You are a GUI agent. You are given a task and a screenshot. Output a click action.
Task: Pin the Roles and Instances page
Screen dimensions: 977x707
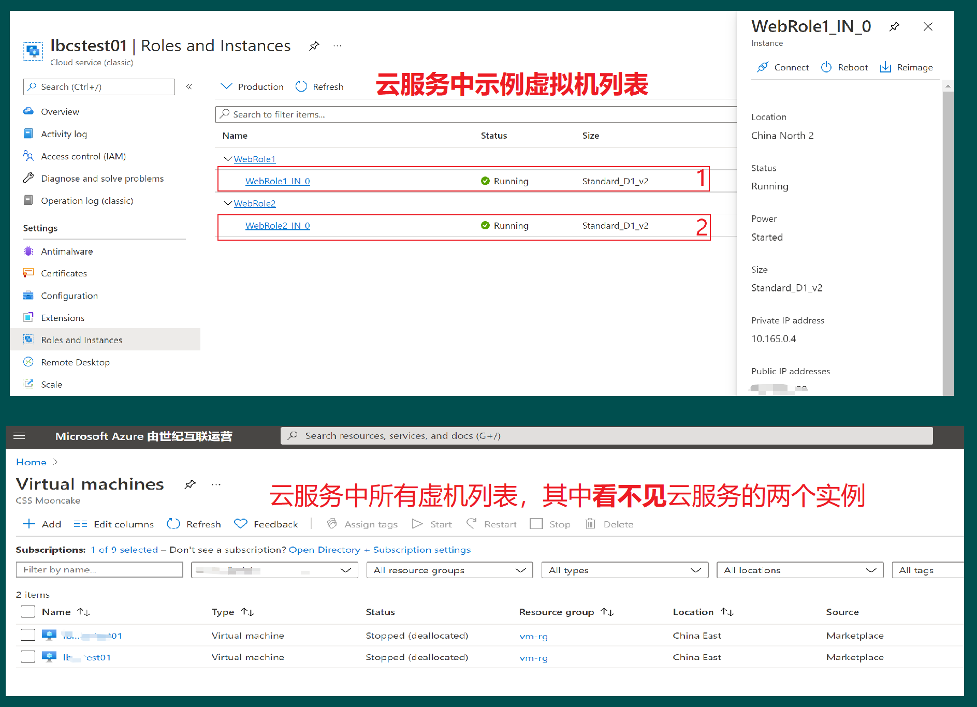click(314, 46)
